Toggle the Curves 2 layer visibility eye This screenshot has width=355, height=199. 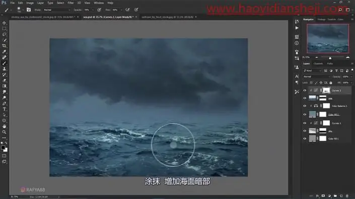pos(305,90)
